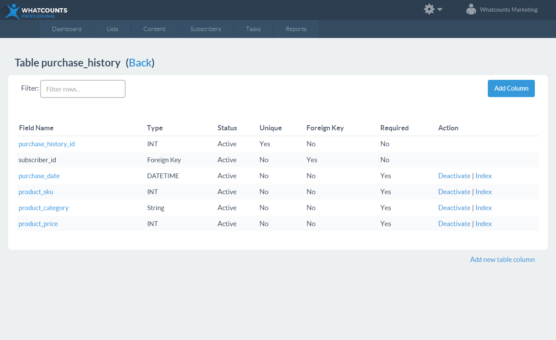Click the WhatCounts Professional logo
The width and height of the screenshot is (556, 340).
click(36, 12)
